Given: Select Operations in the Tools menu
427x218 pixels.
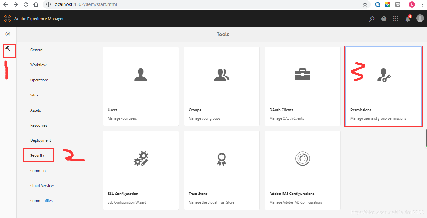Looking at the screenshot, I should pyautogui.click(x=39, y=80).
